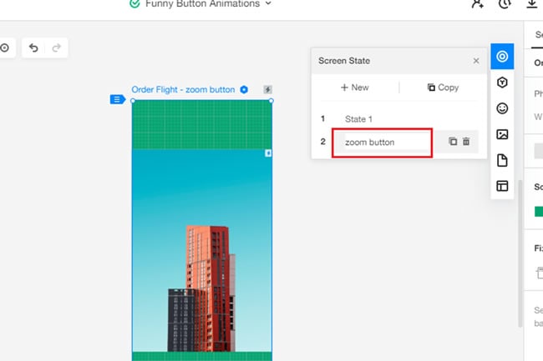Click the lightning bolt icon above artboard

click(267, 89)
